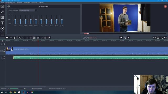Click the Add track plus icon
The height and width of the screenshot is (94, 168).
2,41
